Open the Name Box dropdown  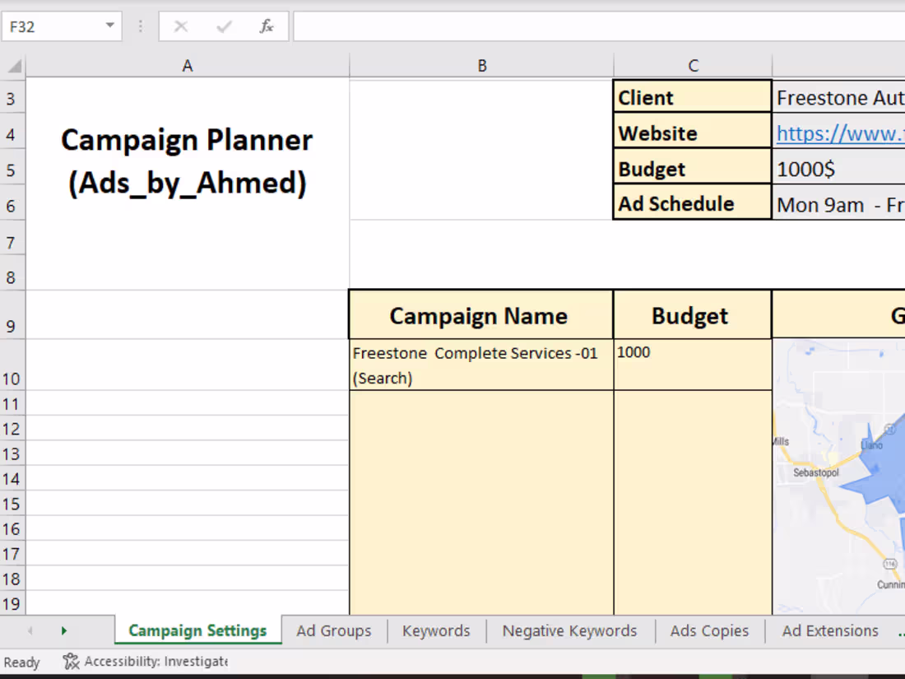(x=109, y=26)
